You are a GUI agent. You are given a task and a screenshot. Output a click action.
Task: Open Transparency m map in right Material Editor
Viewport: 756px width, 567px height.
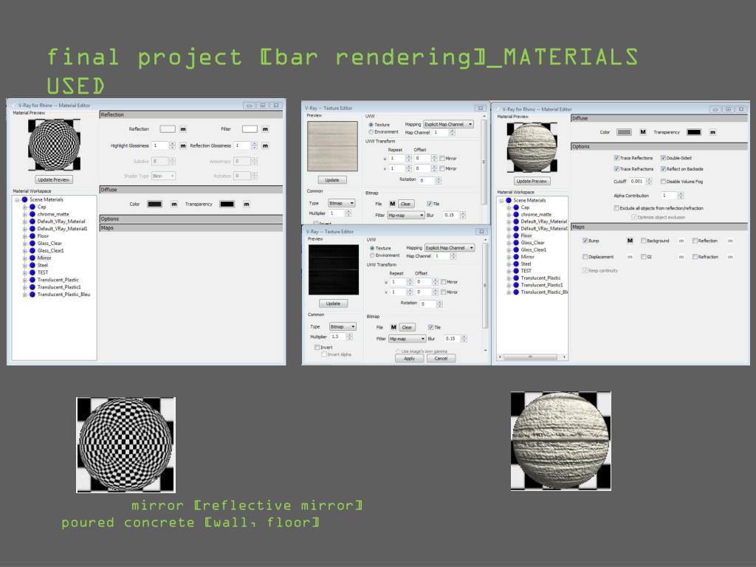(x=712, y=132)
